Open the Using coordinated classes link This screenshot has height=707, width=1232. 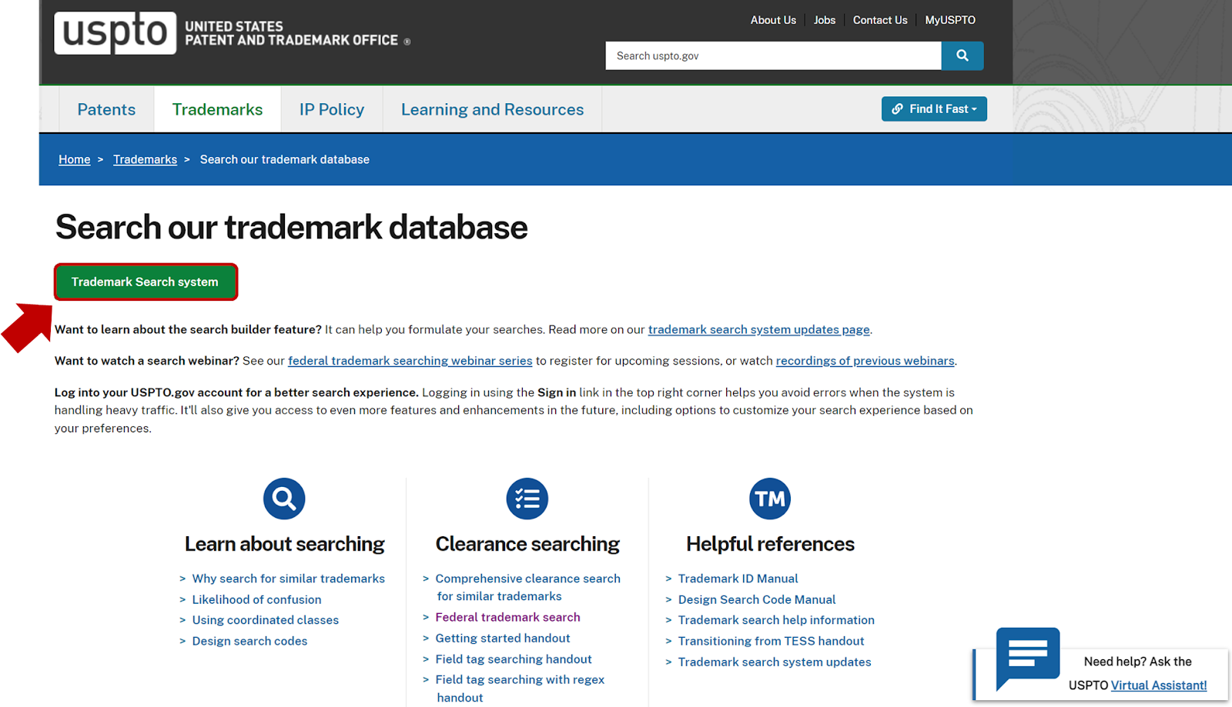(x=265, y=620)
